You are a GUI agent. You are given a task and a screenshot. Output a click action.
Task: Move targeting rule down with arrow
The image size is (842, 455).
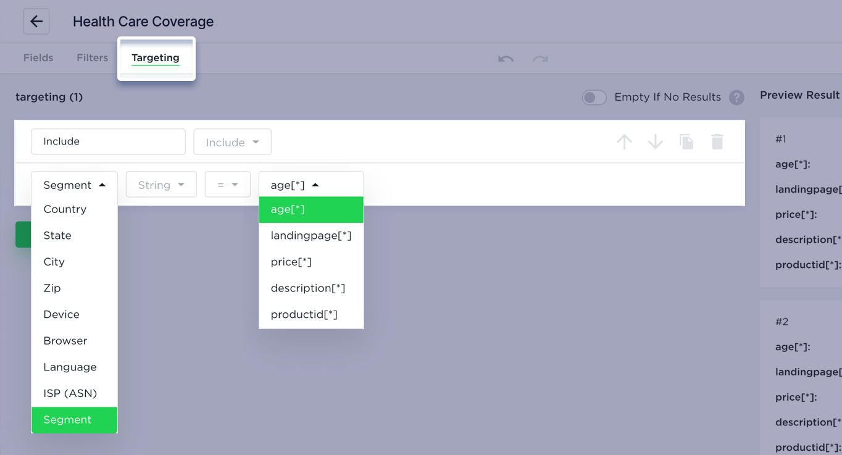pos(655,142)
